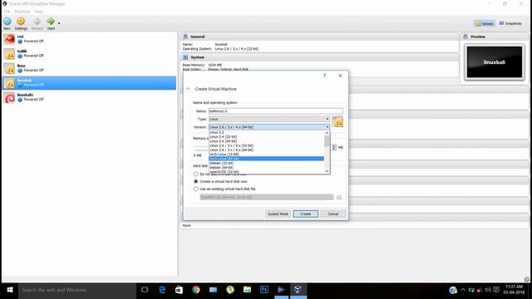The image size is (532, 299).
Task: Click the Guided Mode button
Action: pos(278,214)
